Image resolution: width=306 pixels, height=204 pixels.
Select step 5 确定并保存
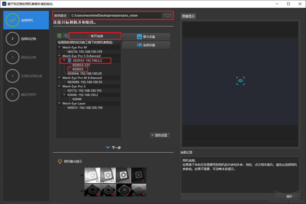[26, 94]
